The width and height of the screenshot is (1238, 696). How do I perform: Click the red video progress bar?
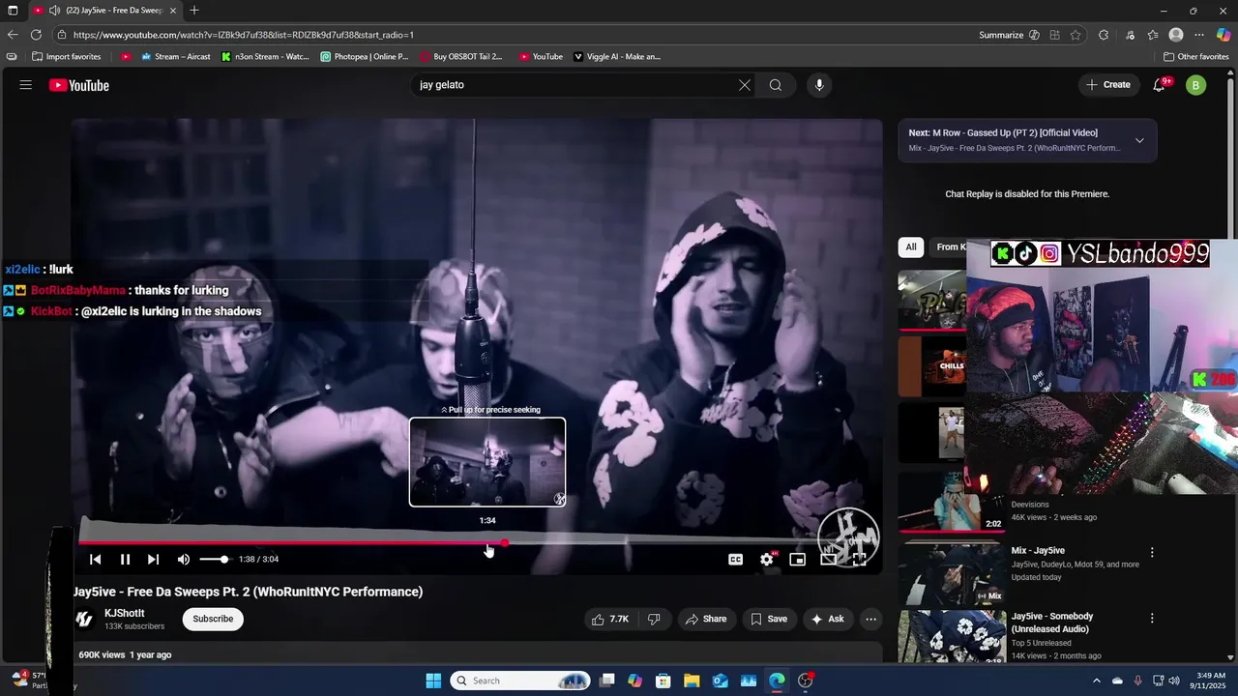point(479,542)
